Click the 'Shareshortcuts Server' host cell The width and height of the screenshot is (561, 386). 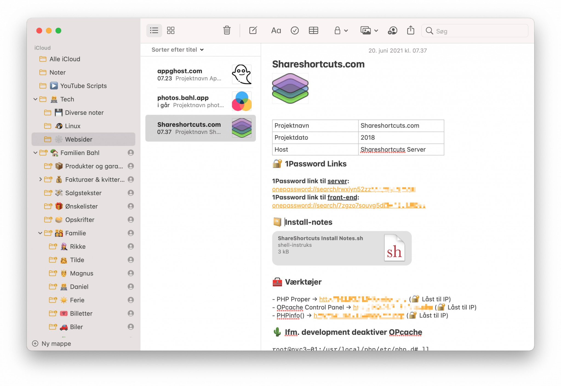(x=401, y=150)
